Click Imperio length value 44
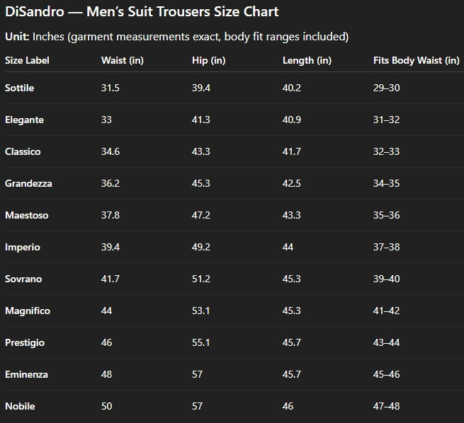Viewport: 464px width, 423px height. (x=288, y=247)
